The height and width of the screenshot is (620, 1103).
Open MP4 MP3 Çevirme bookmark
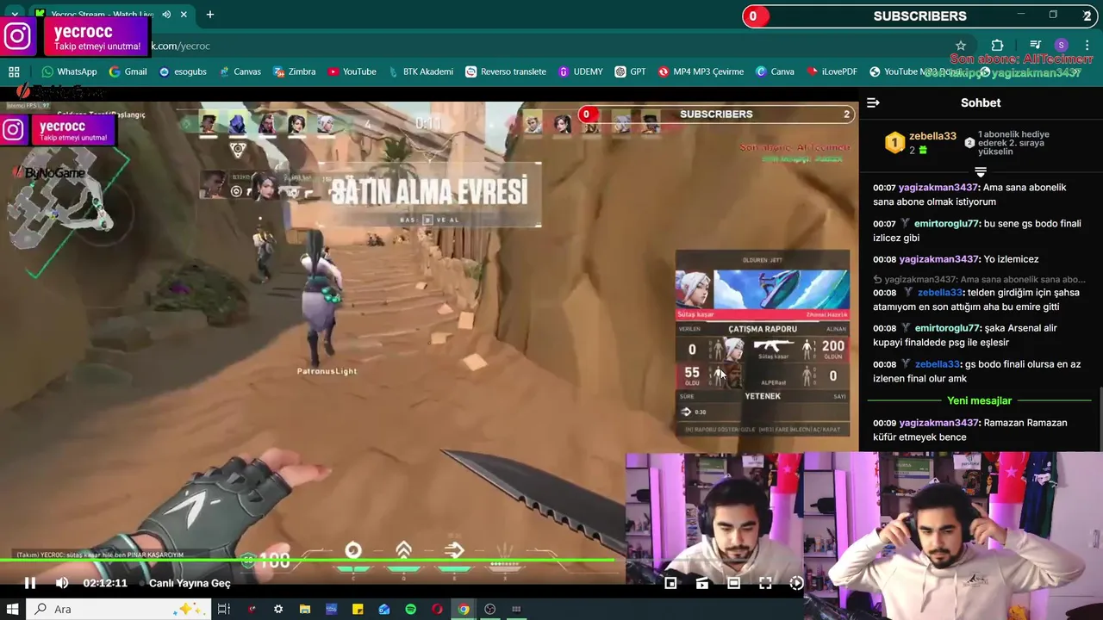click(700, 71)
